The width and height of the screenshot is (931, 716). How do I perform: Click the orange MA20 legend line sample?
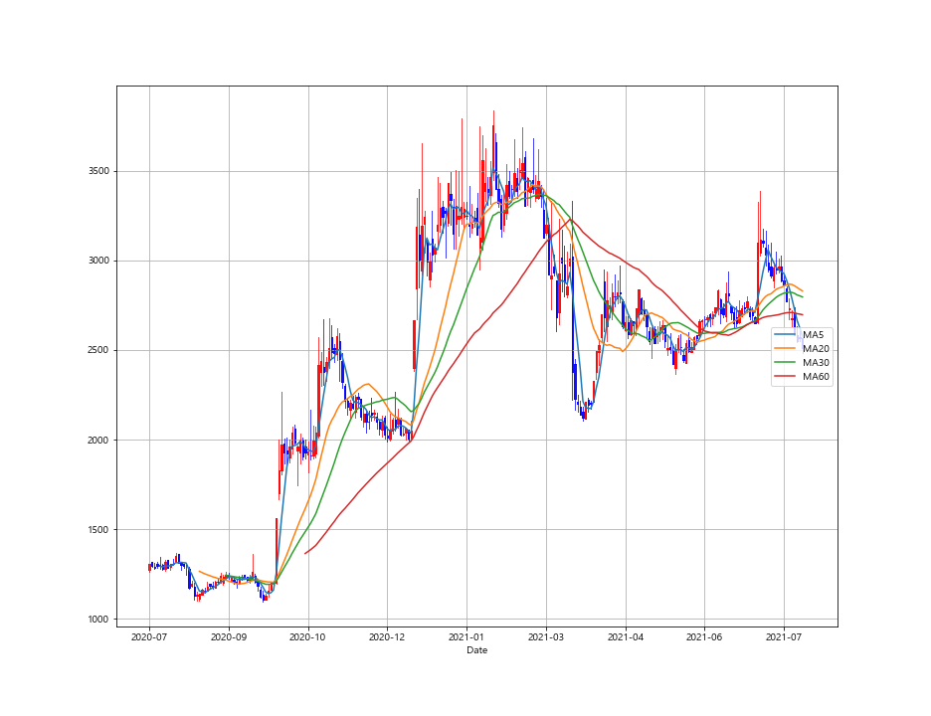pyautogui.click(x=786, y=348)
